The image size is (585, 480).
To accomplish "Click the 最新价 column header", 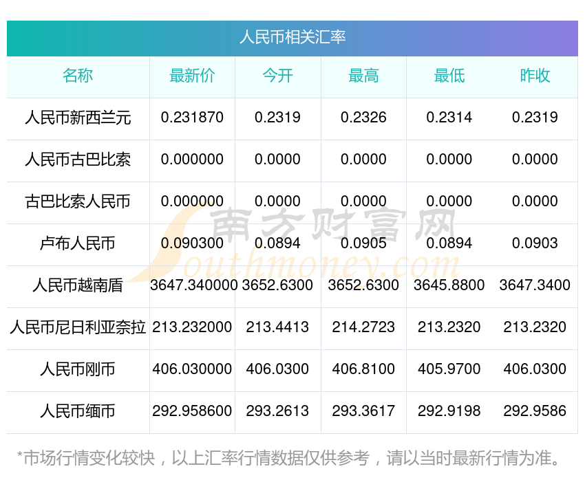I will point(192,76).
